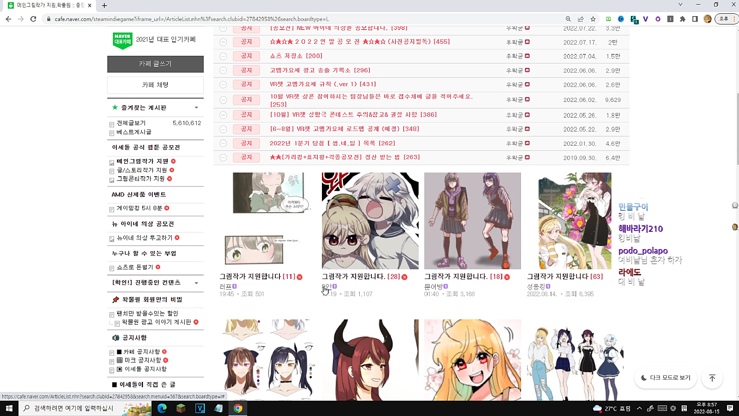Collapse the VR챗 고멤가요제 규칙 notice row

[x=223, y=85]
